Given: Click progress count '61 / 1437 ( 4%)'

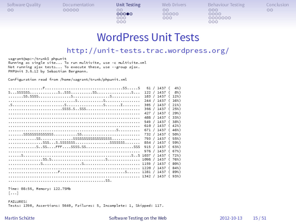Looking at the screenshot, I should pos(164,88).
